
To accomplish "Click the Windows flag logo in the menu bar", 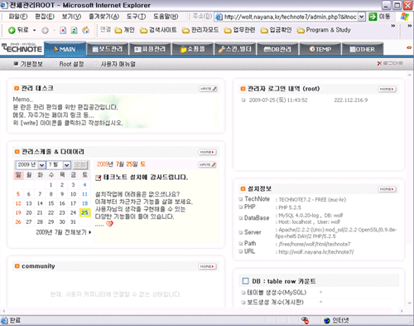I will [x=405, y=17].
